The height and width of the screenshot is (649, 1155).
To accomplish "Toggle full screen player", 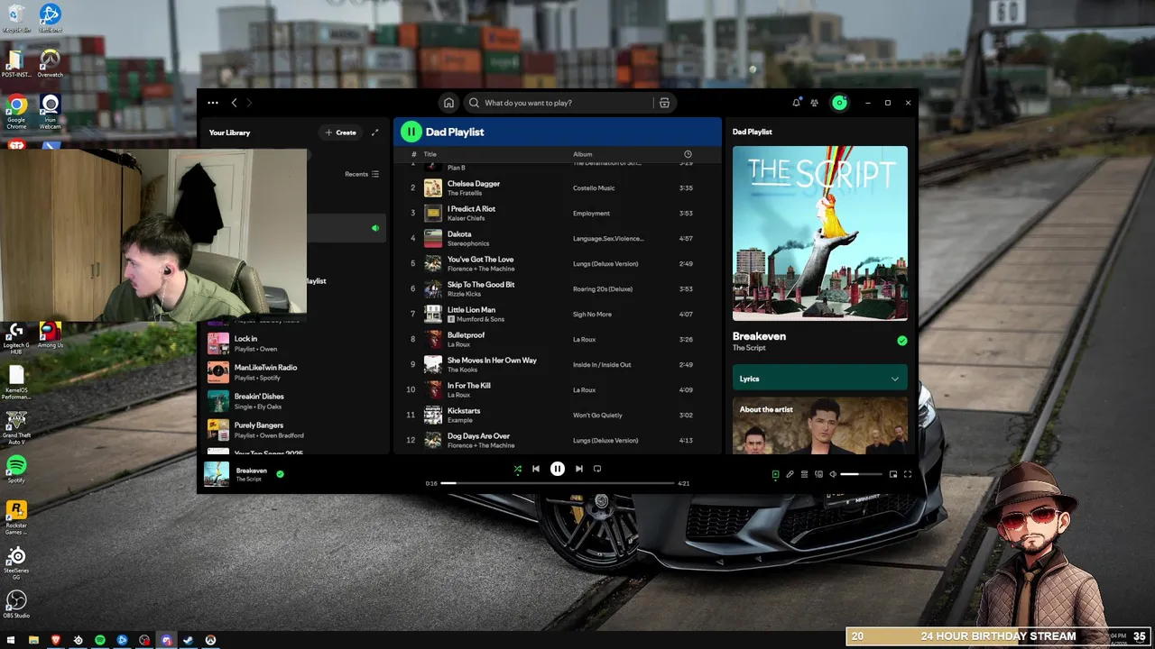I will tap(908, 474).
